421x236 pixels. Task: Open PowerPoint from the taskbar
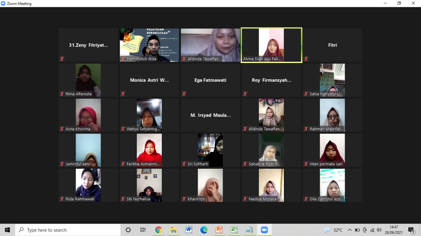click(x=219, y=230)
